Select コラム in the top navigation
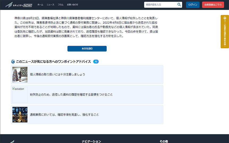Screen dimensions: 229x143 [x=61, y=5]
